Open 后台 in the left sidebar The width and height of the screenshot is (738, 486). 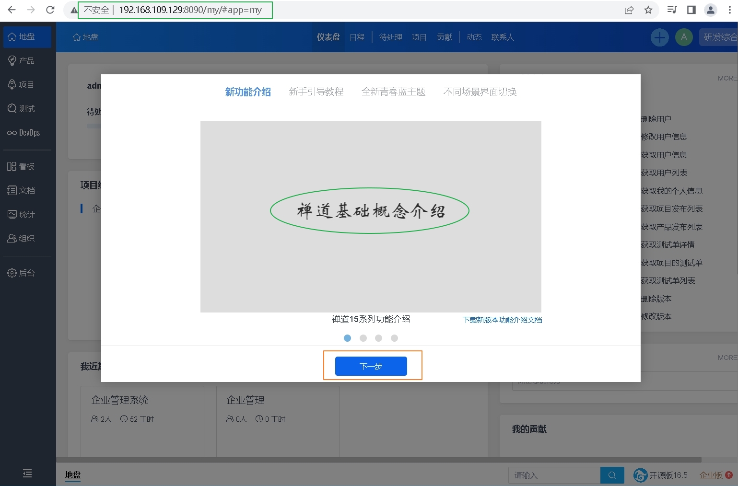tap(27, 273)
